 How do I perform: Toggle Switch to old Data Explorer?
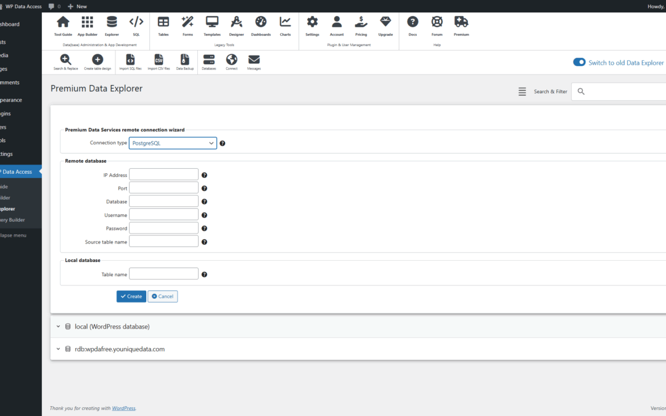(x=579, y=62)
